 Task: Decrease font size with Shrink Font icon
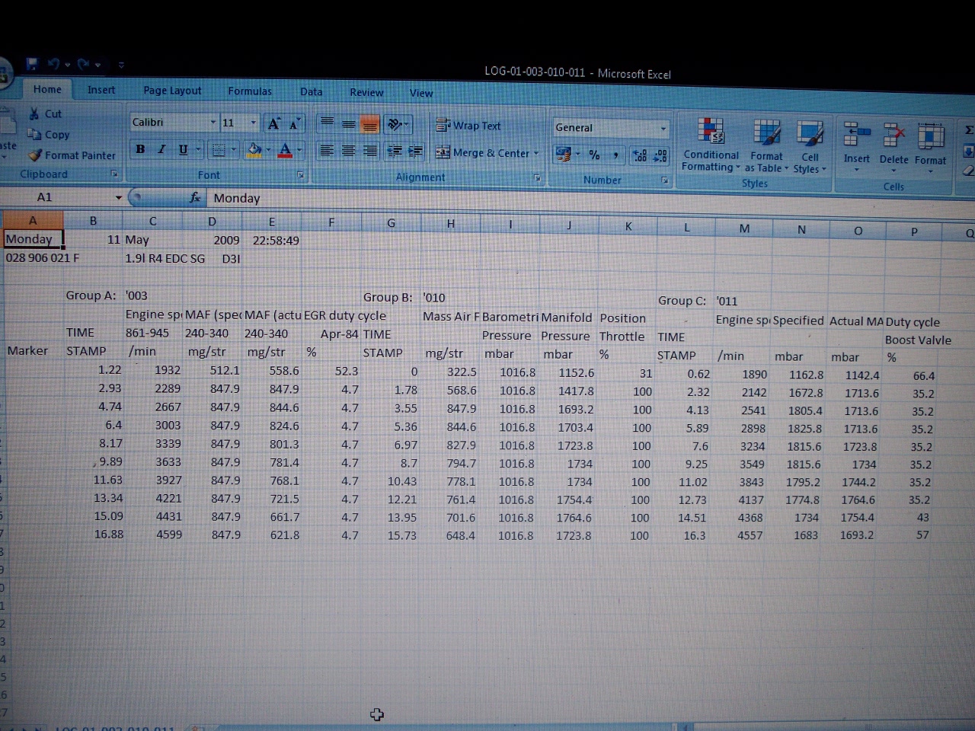tap(294, 123)
